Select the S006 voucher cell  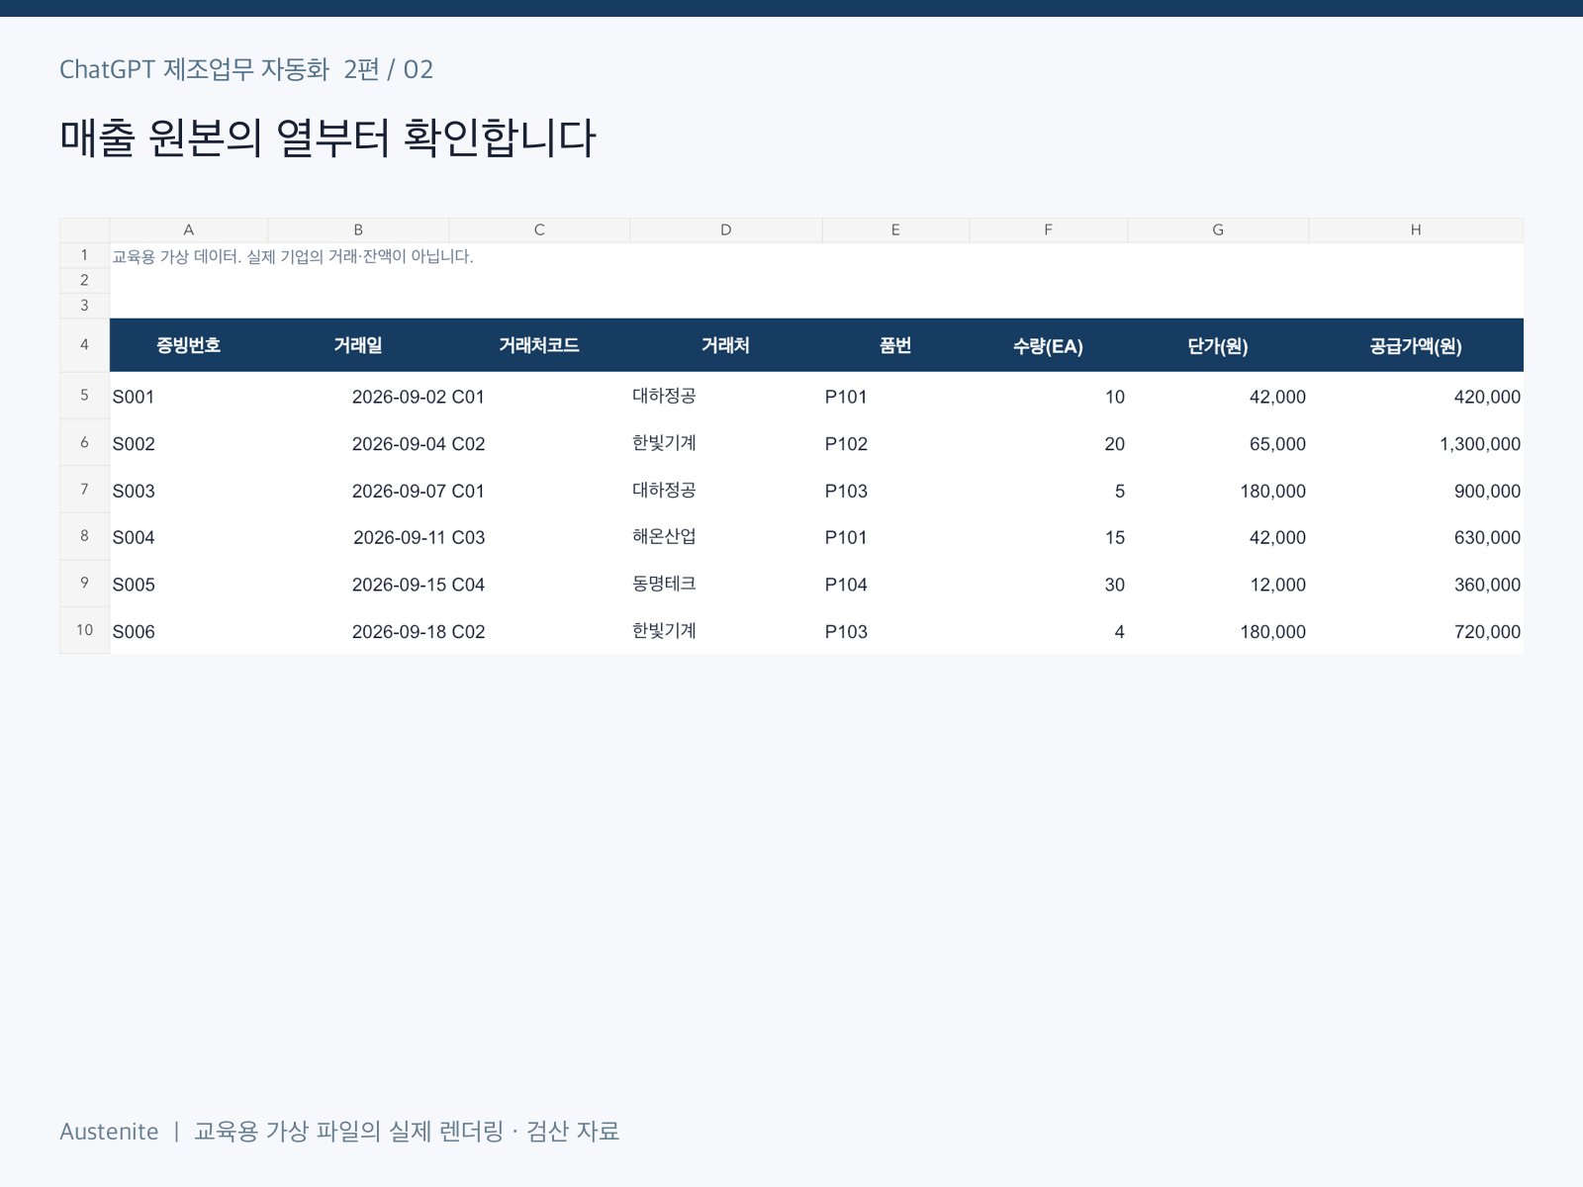tap(188, 631)
